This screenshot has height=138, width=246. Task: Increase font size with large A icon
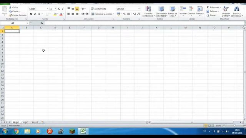[x=59, y=9]
